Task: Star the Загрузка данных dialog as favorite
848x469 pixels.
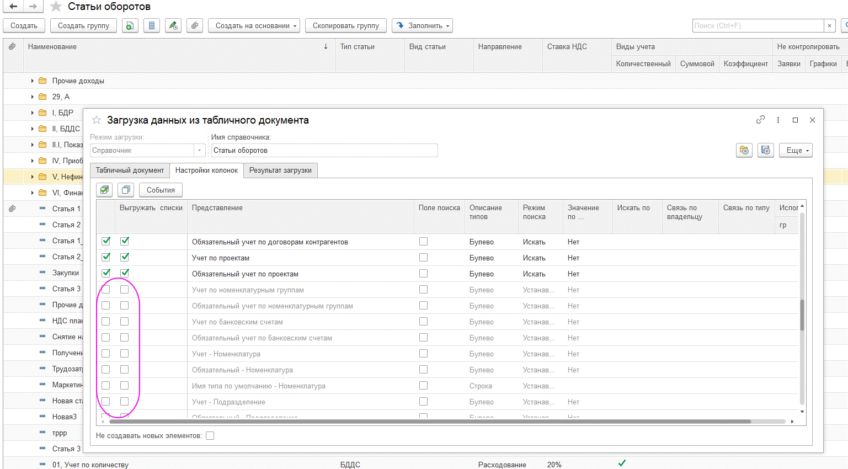Action: [97, 120]
